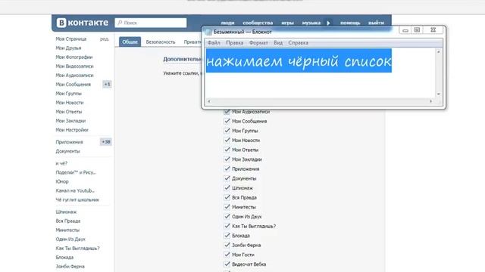Open the Справка menu in Notepad
Screen dimensions: 485x272
tap(298, 43)
